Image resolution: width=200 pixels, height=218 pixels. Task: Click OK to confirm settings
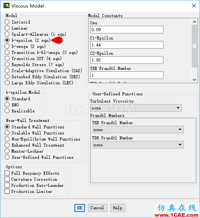(80, 208)
